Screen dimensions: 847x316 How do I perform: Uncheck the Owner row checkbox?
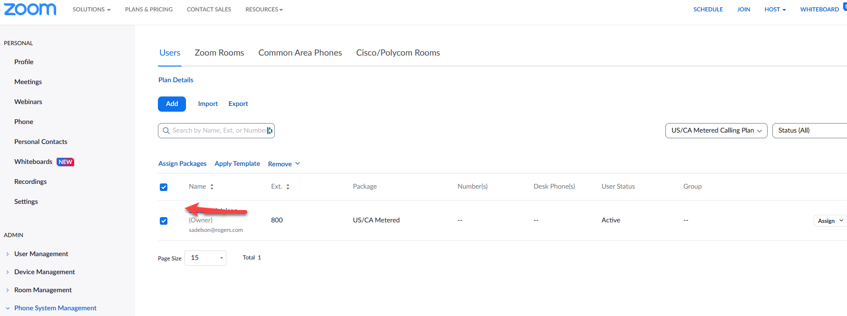tap(164, 221)
